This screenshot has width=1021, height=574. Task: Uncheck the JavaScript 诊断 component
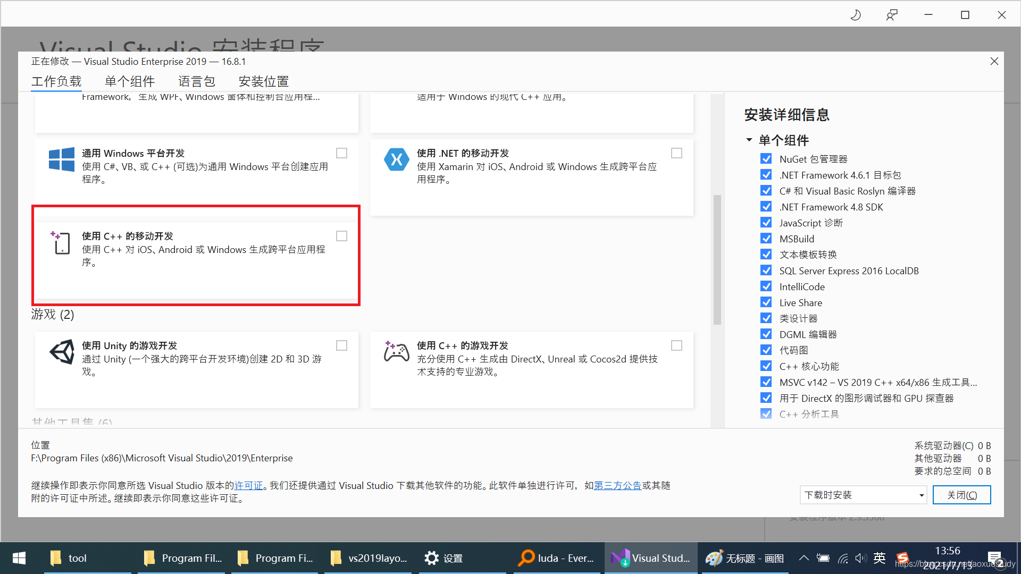766,223
